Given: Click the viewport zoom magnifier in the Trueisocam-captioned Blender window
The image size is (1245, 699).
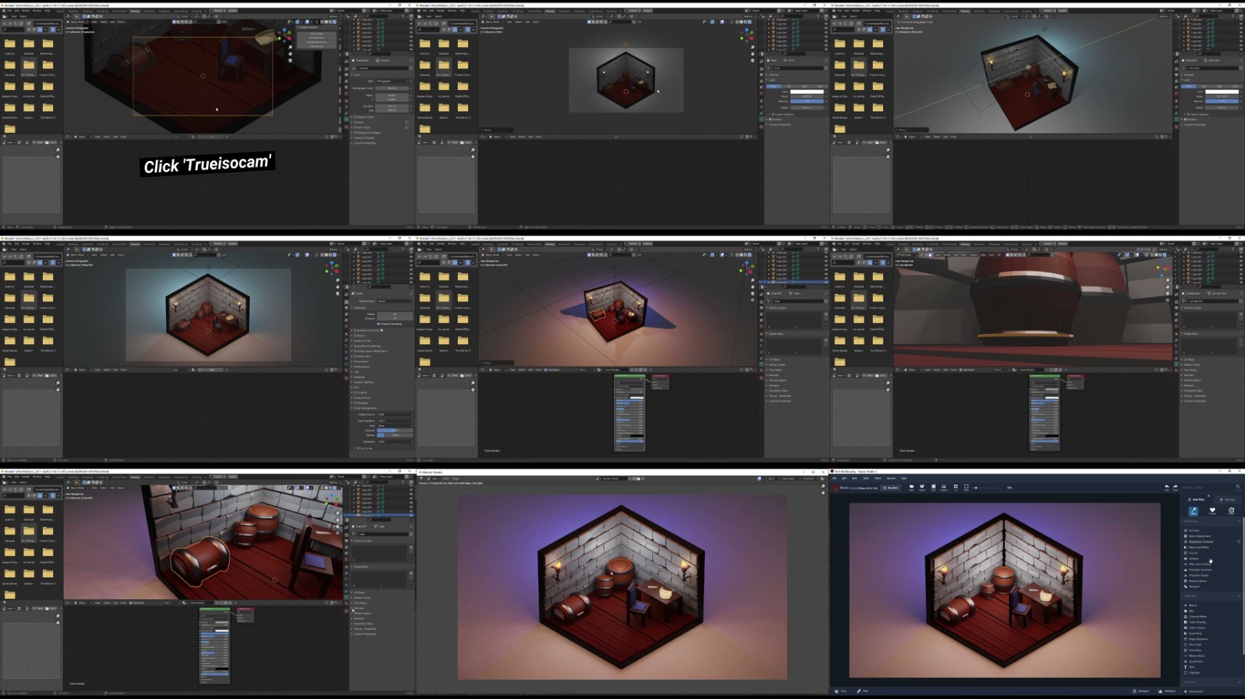Looking at the screenshot, I should point(290,48).
